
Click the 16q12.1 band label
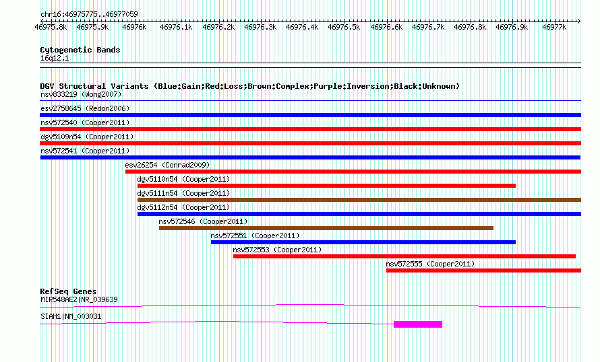[55, 58]
